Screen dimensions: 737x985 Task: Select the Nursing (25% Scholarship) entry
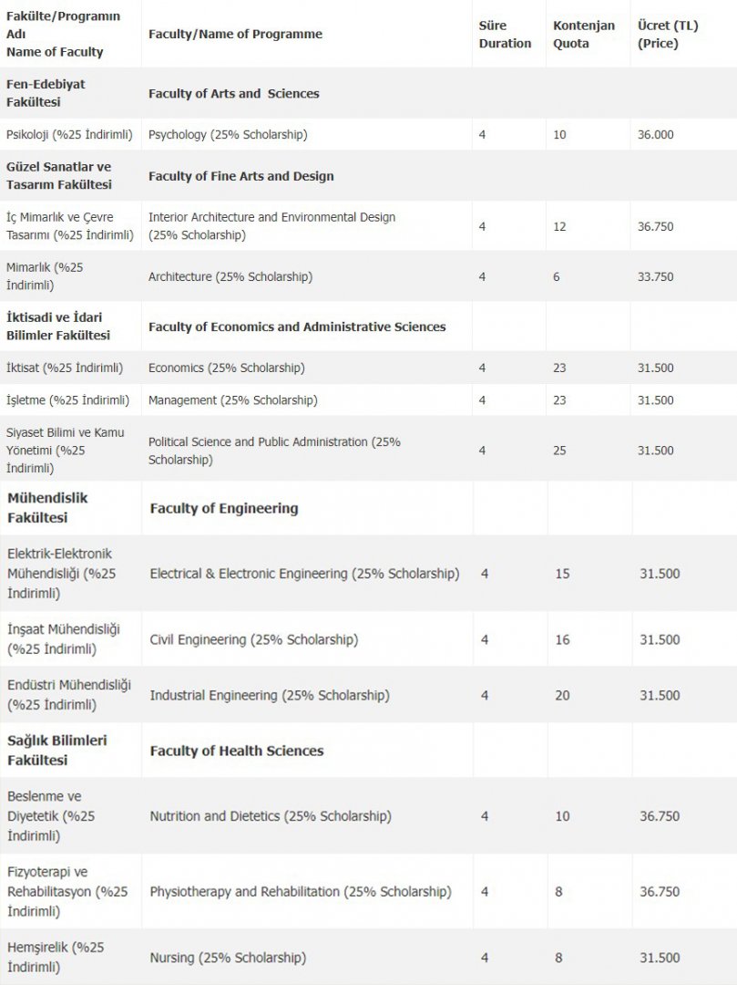tap(227, 958)
